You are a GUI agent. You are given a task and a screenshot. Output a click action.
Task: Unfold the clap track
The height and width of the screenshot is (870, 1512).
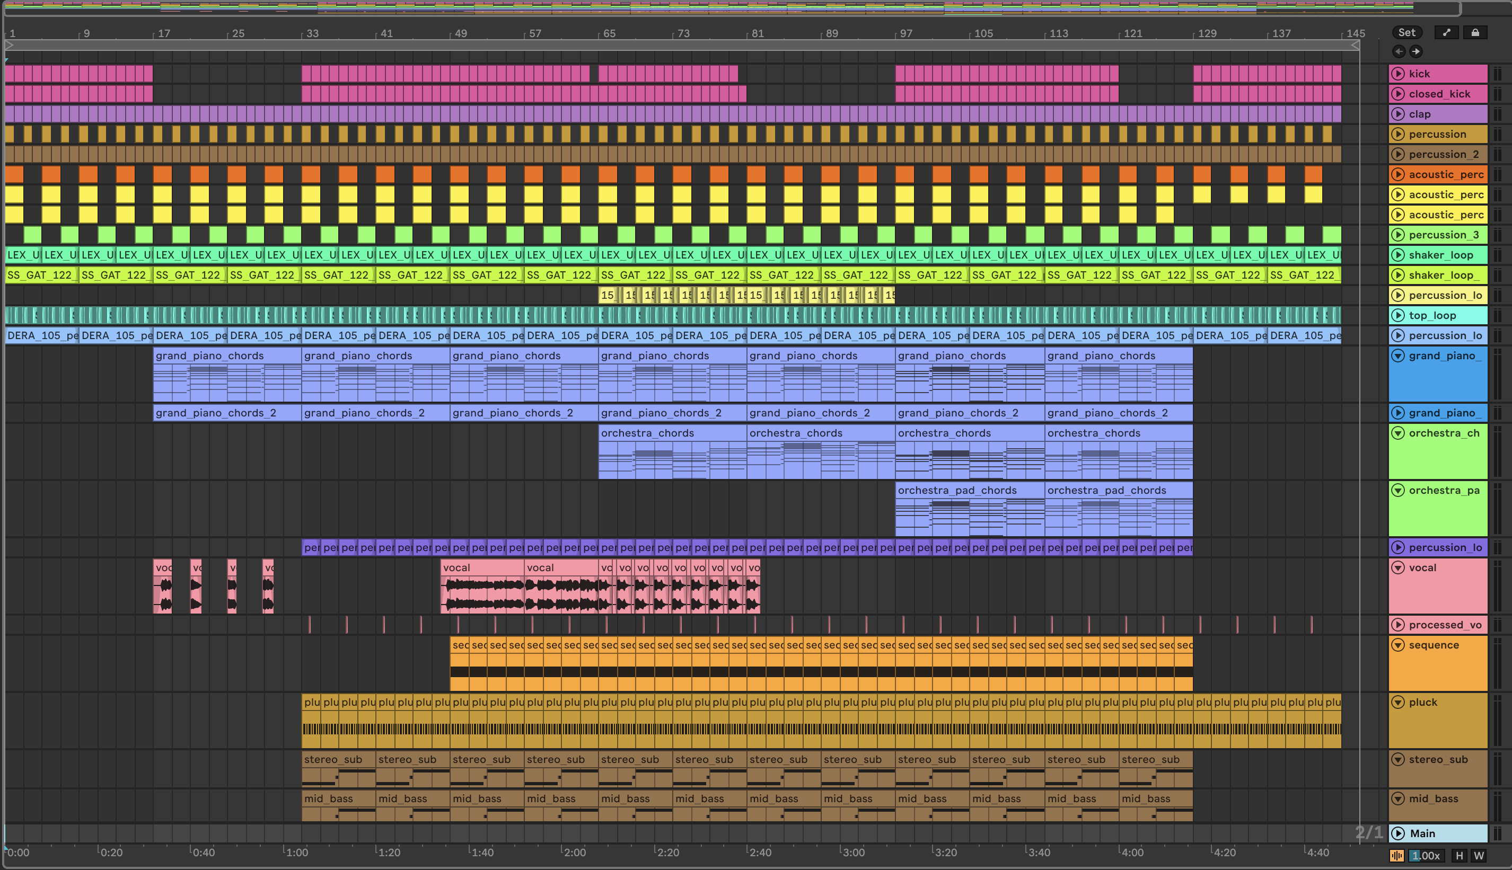pos(1398,114)
